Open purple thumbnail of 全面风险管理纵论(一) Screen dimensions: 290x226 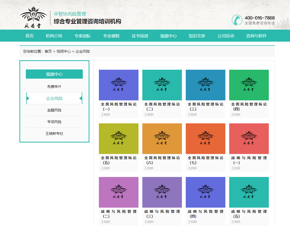(x=119, y=85)
